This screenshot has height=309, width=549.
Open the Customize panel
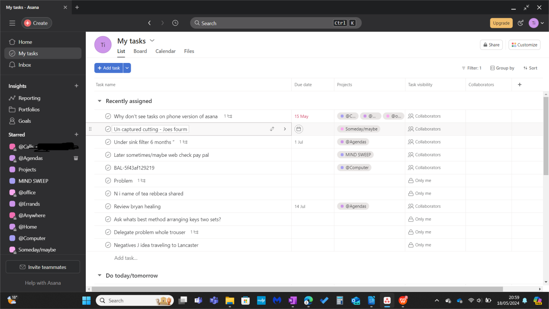524,45
